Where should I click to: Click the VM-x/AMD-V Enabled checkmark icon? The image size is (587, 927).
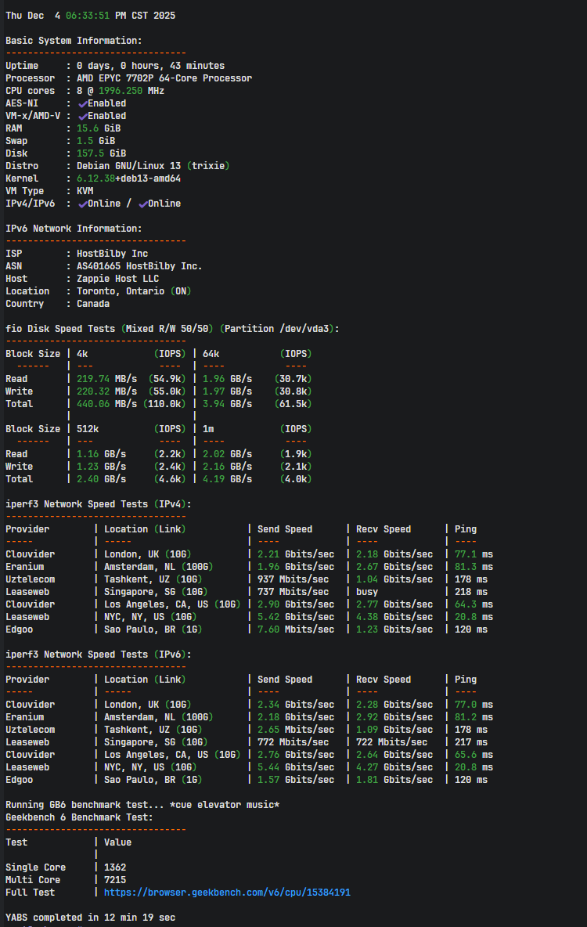click(82, 116)
